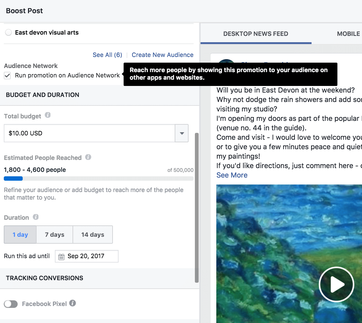Switch to the Mobile preview tab

point(348,34)
